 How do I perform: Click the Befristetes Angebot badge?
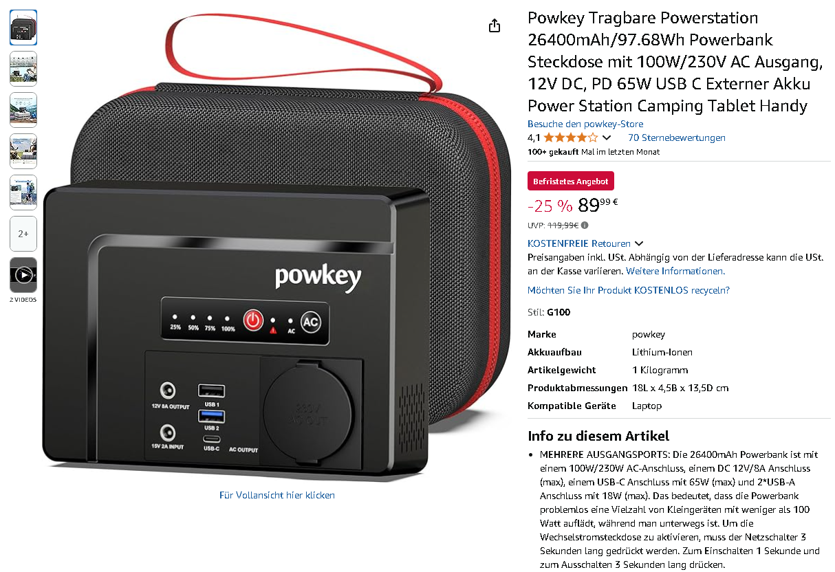(571, 181)
